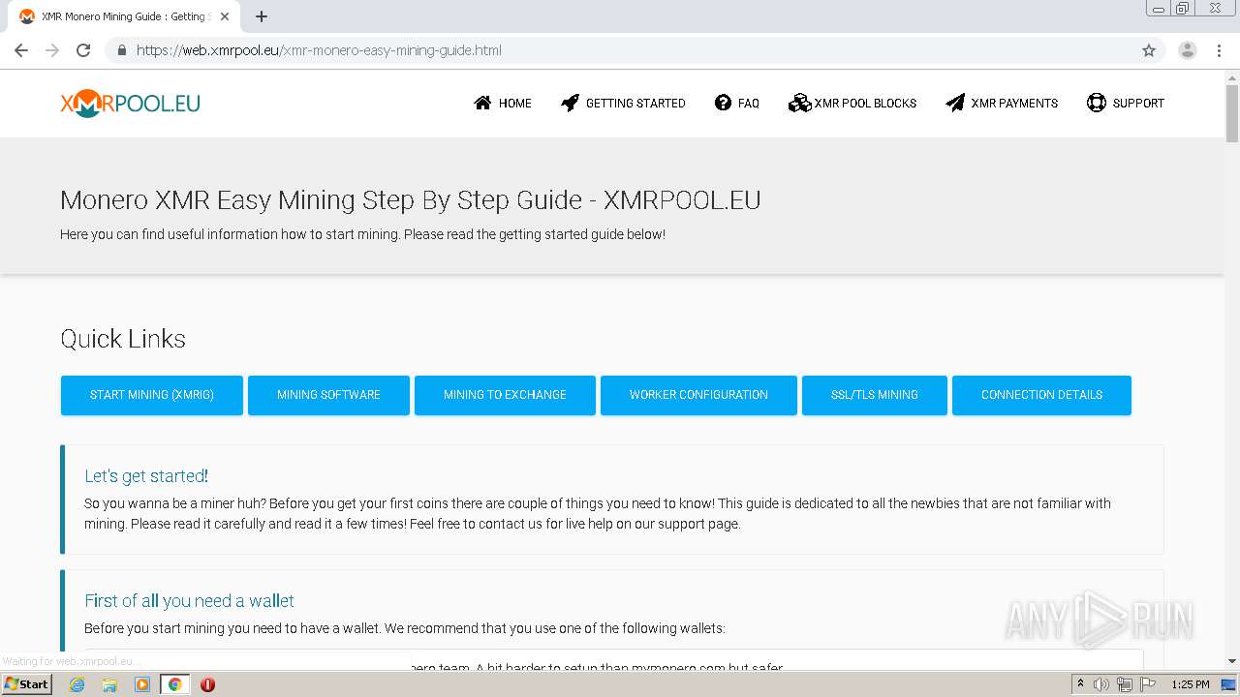View XMR POOL BLOCKS page
1240x697 pixels.
852,103
